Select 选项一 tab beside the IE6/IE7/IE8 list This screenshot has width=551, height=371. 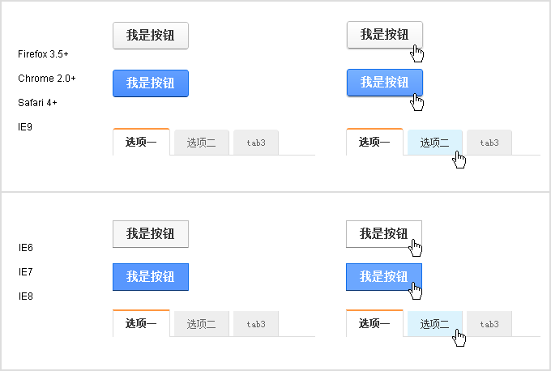tap(141, 324)
